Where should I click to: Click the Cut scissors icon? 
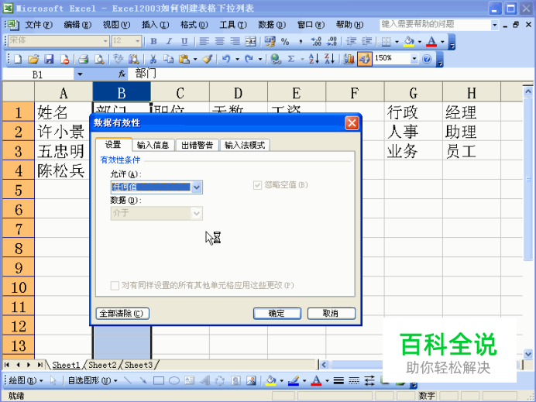153,59
